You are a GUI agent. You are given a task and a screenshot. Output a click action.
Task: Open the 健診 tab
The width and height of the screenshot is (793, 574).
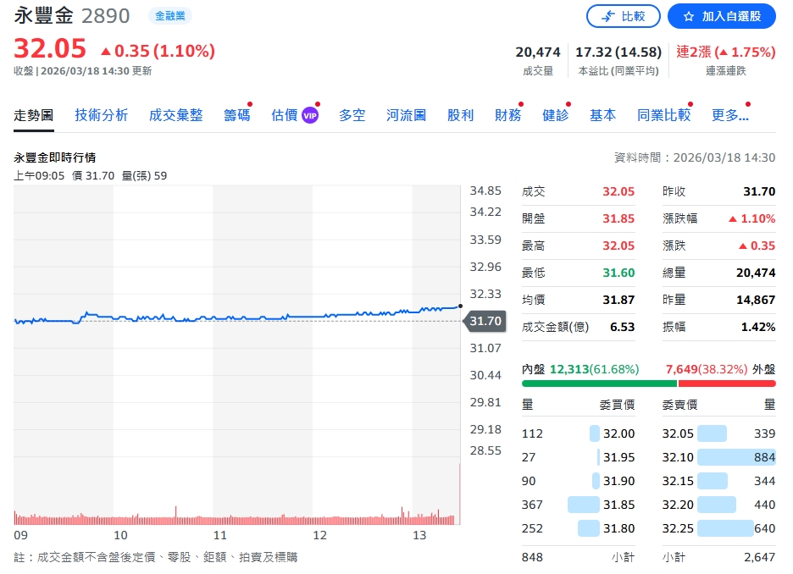(x=555, y=115)
